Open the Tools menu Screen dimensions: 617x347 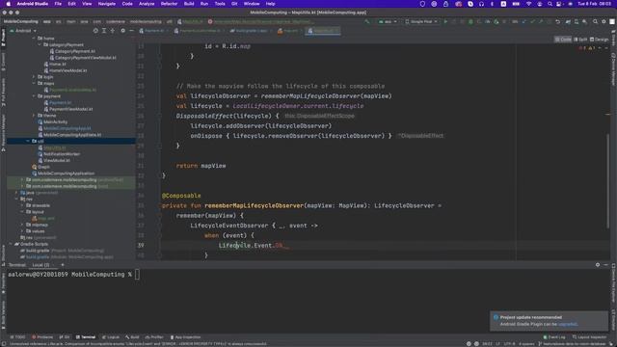[x=220, y=4]
